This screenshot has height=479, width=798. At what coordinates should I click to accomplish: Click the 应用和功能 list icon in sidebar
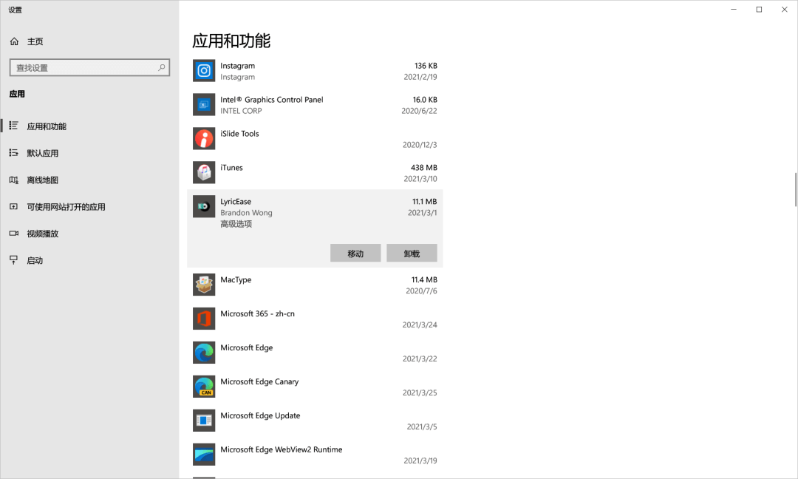click(14, 126)
